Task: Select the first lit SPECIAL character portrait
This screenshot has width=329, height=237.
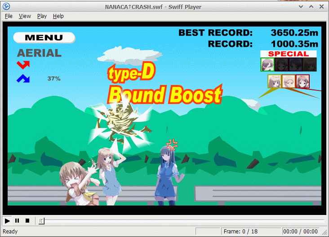Action: [x=267, y=64]
